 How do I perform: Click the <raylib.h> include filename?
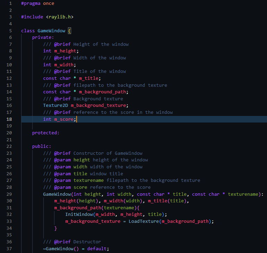(x=60, y=17)
